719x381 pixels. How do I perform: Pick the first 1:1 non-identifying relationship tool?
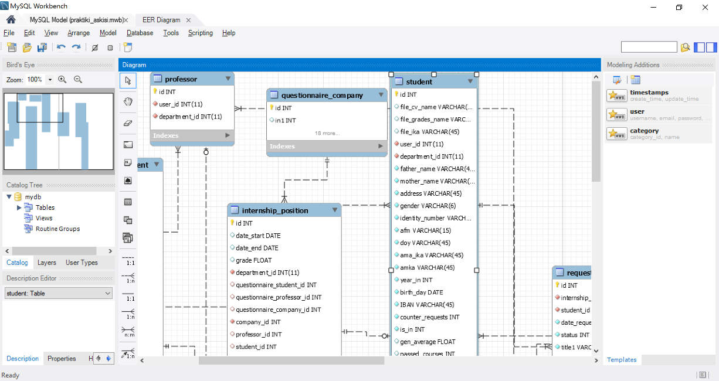(128, 260)
